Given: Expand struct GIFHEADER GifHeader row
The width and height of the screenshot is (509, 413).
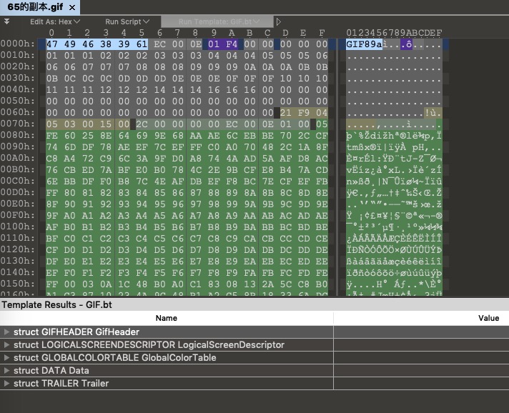Looking at the screenshot, I should click(6, 332).
